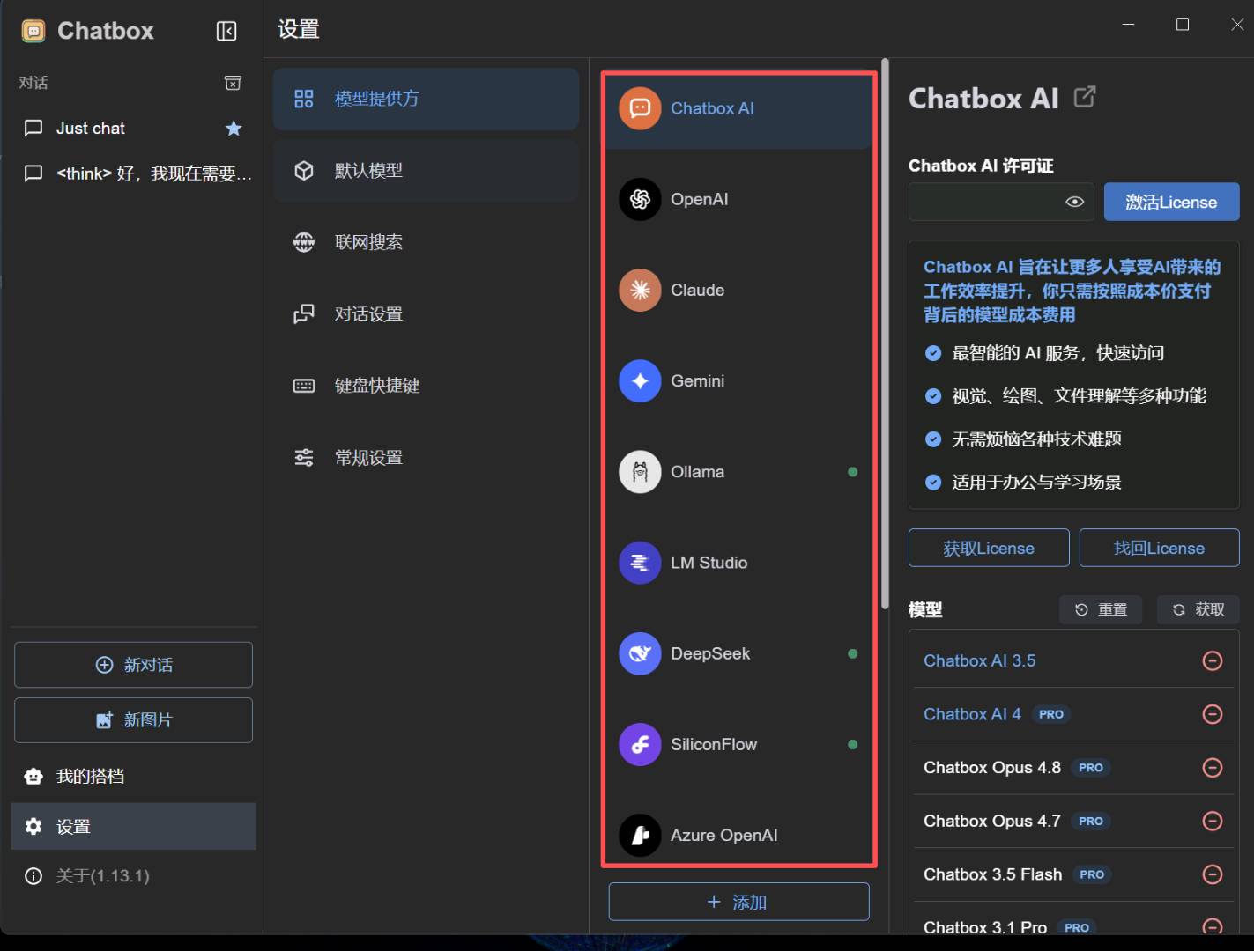This screenshot has height=951, width=1254.
Task: Click the gear icon beside 设置
Action: pyautogui.click(x=33, y=826)
